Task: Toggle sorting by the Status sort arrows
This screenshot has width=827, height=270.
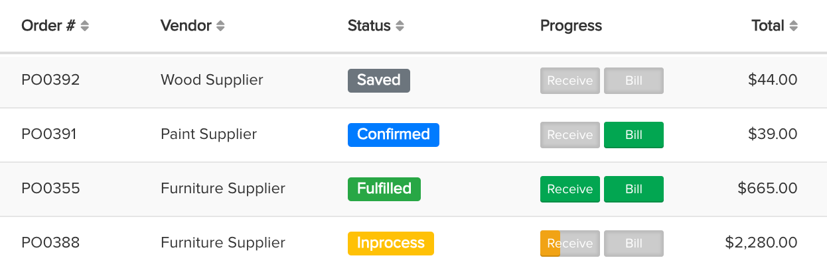Action: coord(400,26)
